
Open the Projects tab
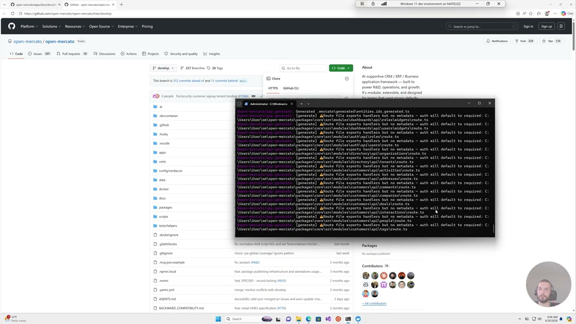[150, 54]
